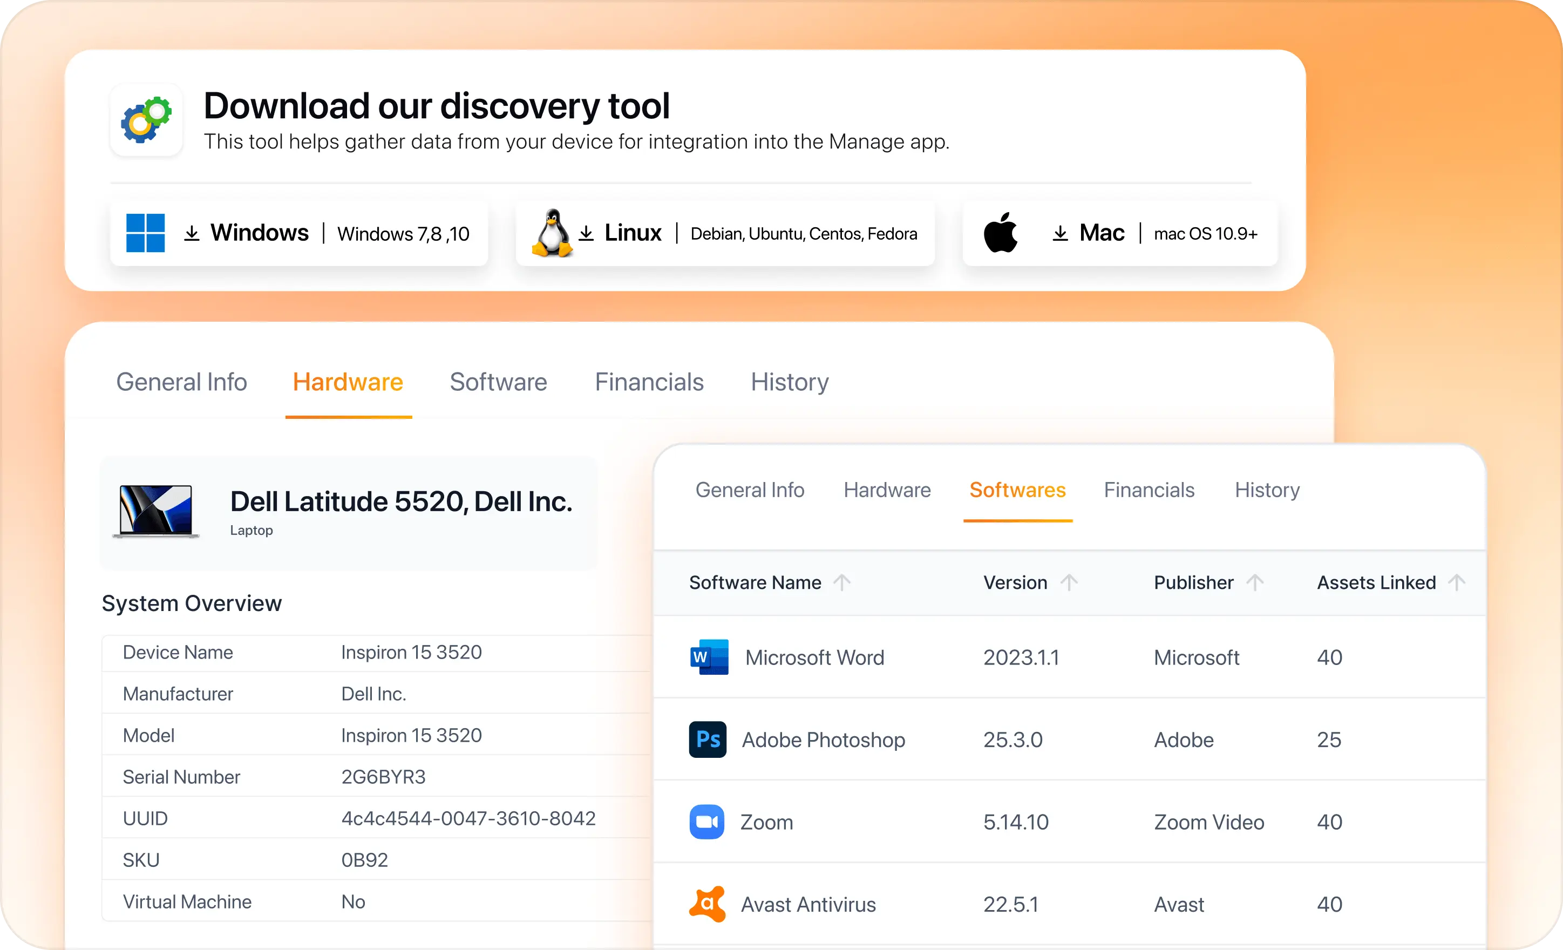Click the Zoom software name

coord(767,822)
